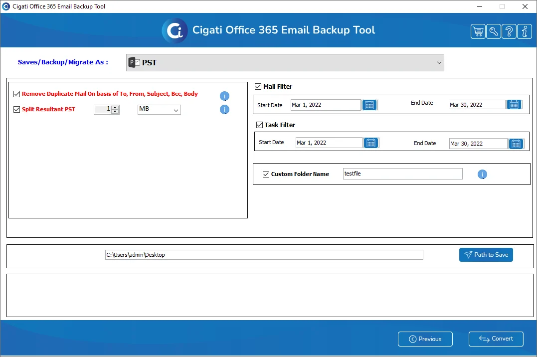Click the Convert button
The image size is (537, 357).
coord(496,339)
